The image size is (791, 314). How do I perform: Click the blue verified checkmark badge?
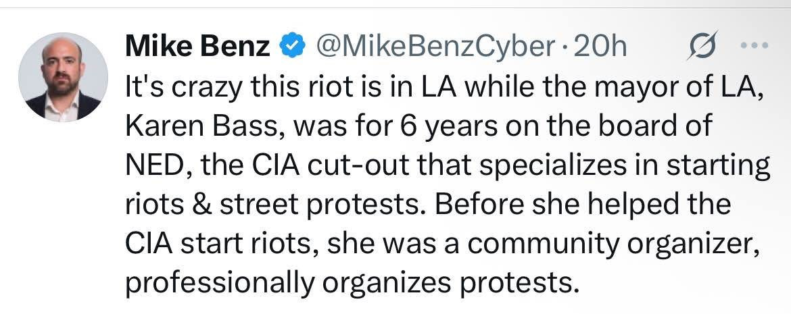[x=292, y=47]
